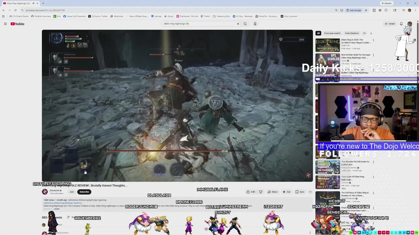The image size is (419, 235).
Task: Open the Portfolio Summary bookmark
Action: point(41,16)
